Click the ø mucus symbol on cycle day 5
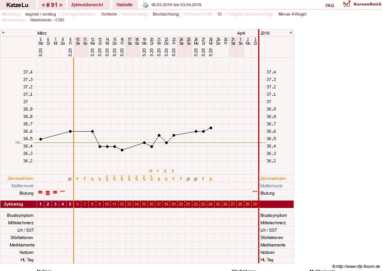Viewport: 382px width, 271px height. 70,179
